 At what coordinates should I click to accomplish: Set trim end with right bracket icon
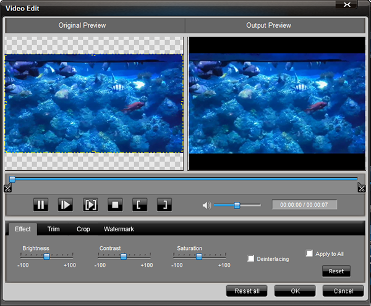tap(164, 205)
